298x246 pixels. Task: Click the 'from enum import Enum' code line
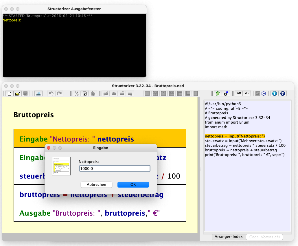tap(227, 122)
